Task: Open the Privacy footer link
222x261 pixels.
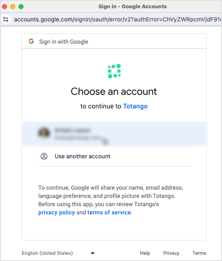Action: 171,253
